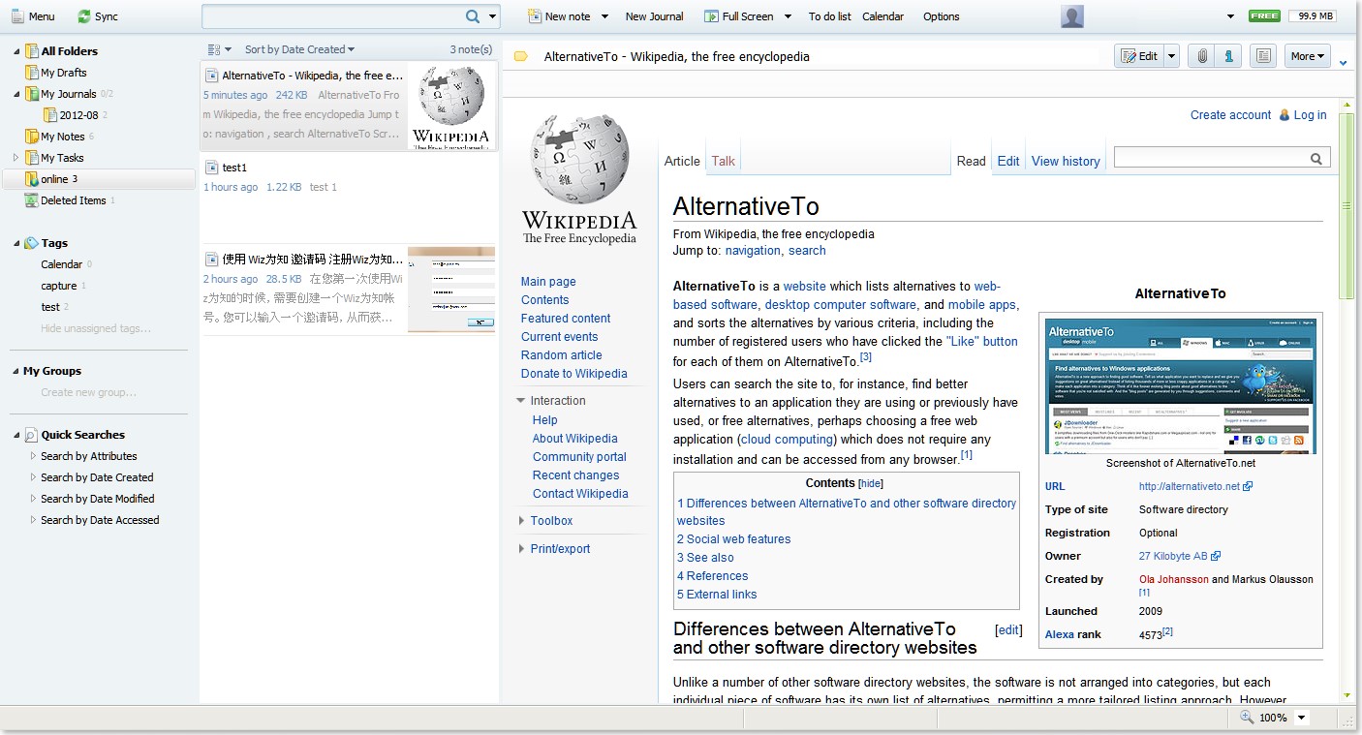Screen dimensions: 1362x735
Task: Open the 'cloud computing' link in article
Action: click(786, 440)
